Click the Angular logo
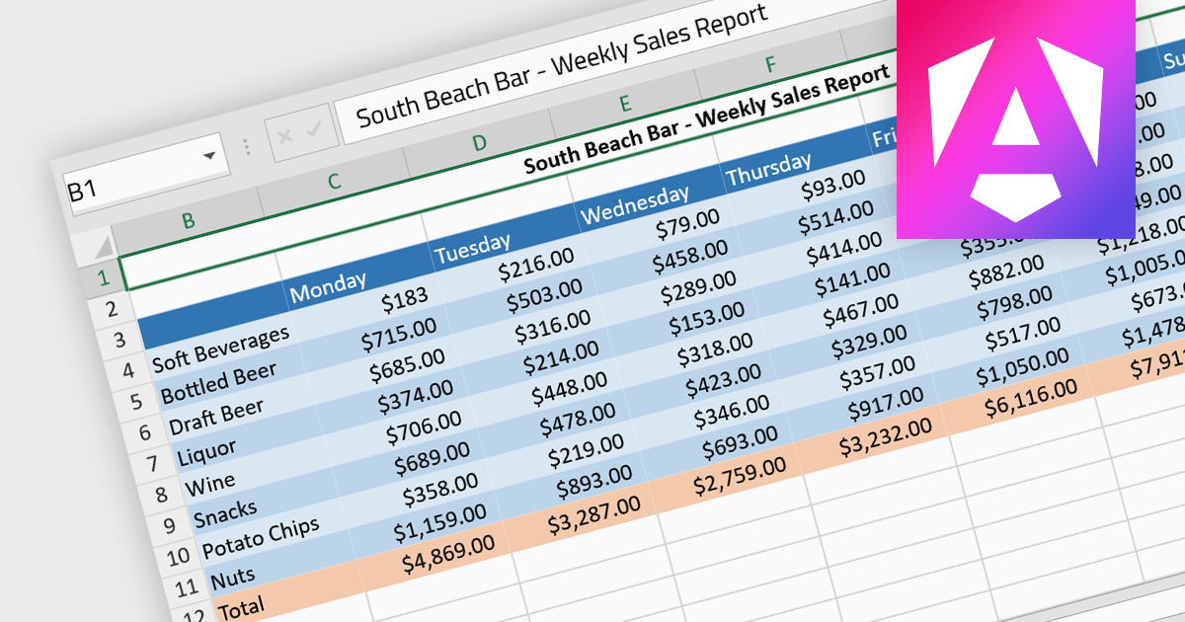This screenshot has width=1185, height=622. click(x=1039, y=118)
